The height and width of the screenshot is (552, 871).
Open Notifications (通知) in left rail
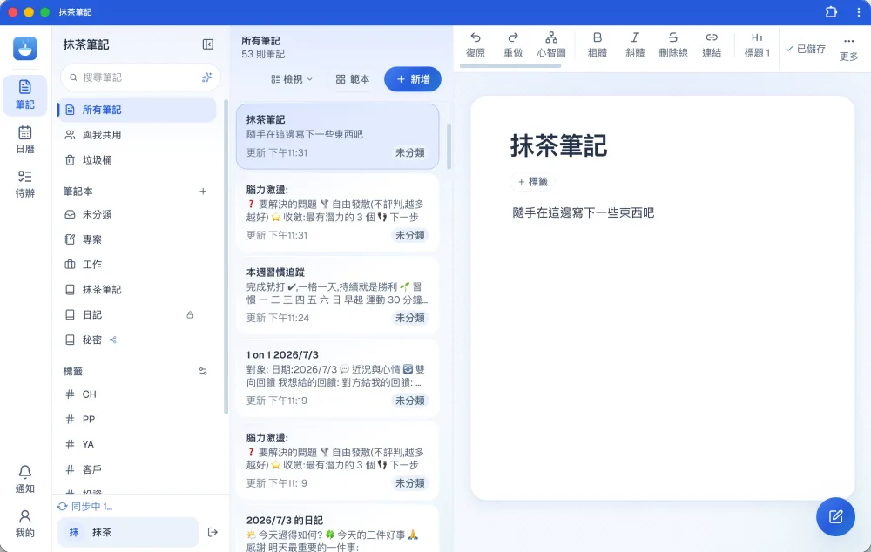(25, 479)
